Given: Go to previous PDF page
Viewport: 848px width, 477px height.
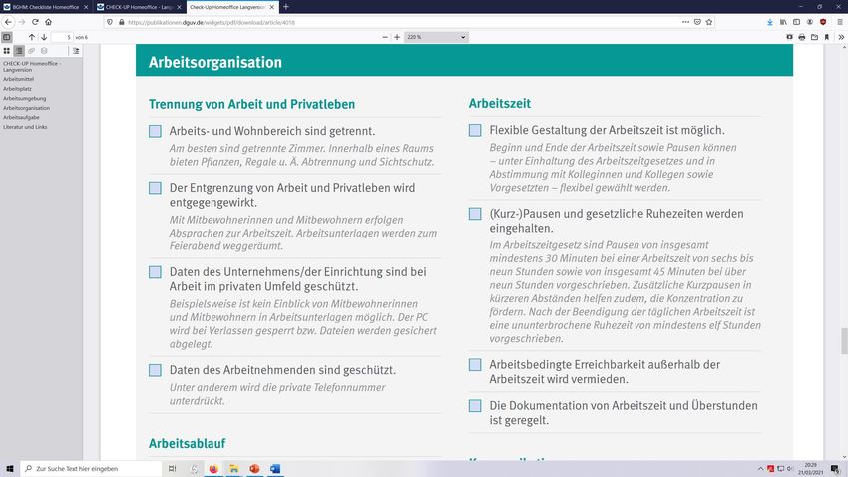Looking at the screenshot, I should pos(32,37).
